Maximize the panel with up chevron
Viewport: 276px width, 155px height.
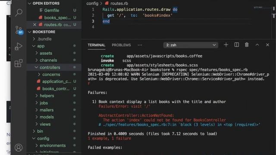pyautogui.click(x=257, y=45)
